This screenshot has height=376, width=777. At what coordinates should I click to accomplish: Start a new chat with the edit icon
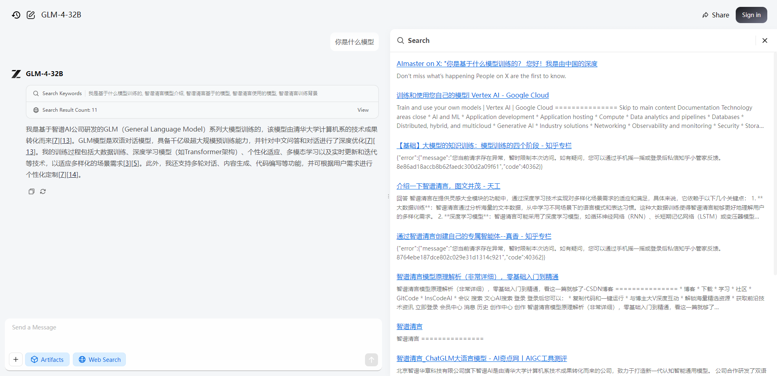(31, 15)
